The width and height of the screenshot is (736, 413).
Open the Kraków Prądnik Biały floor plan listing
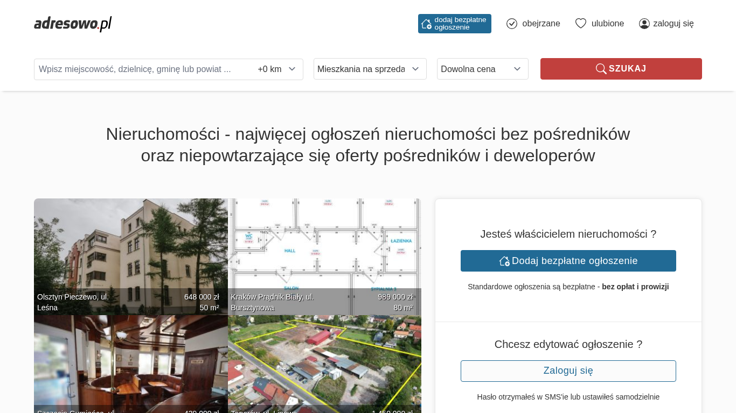[324, 247]
